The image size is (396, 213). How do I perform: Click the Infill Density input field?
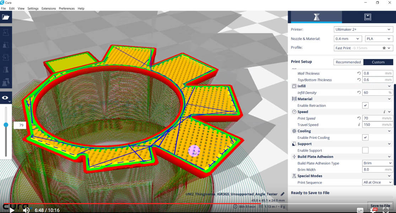(x=377, y=93)
